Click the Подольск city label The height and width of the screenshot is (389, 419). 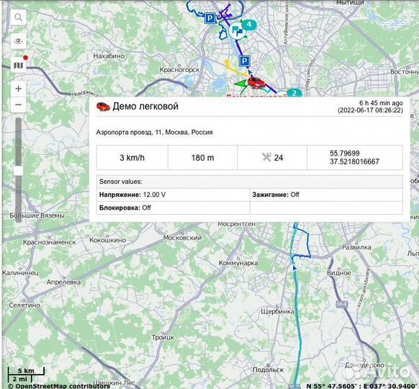268,370
